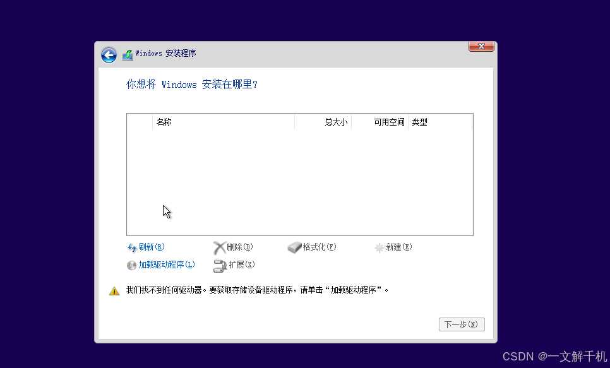
Task: Click the Windows logo in title bar
Action: click(x=127, y=54)
